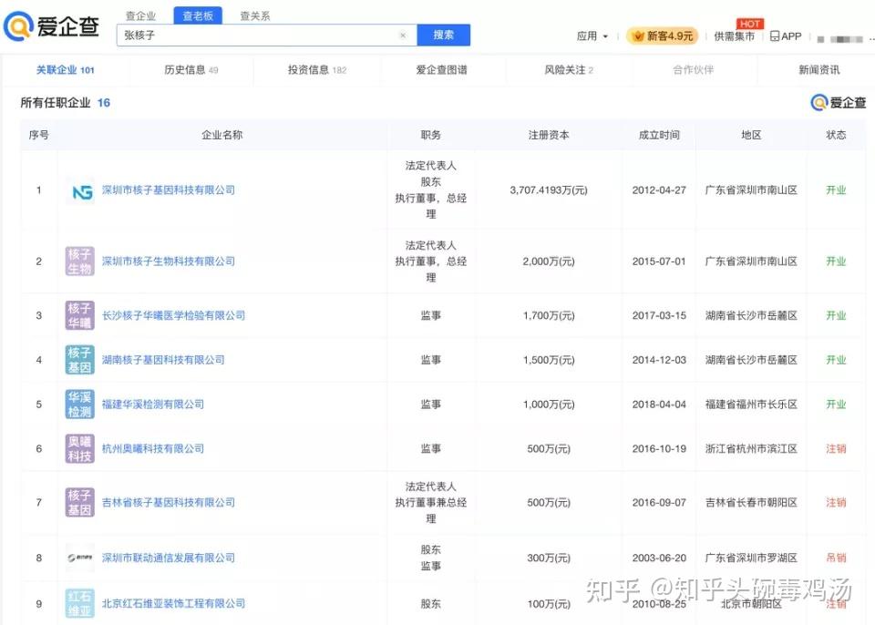Select the 1,700万(元) capital cell
The image size is (875, 625).
[549, 315]
